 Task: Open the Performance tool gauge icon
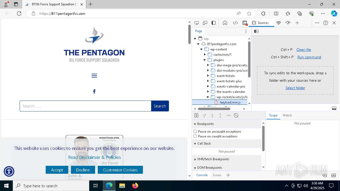click(x=288, y=23)
